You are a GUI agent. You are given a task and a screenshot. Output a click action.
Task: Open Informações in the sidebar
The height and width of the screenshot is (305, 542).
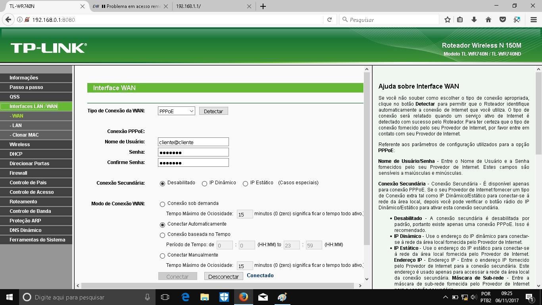(36, 77)
